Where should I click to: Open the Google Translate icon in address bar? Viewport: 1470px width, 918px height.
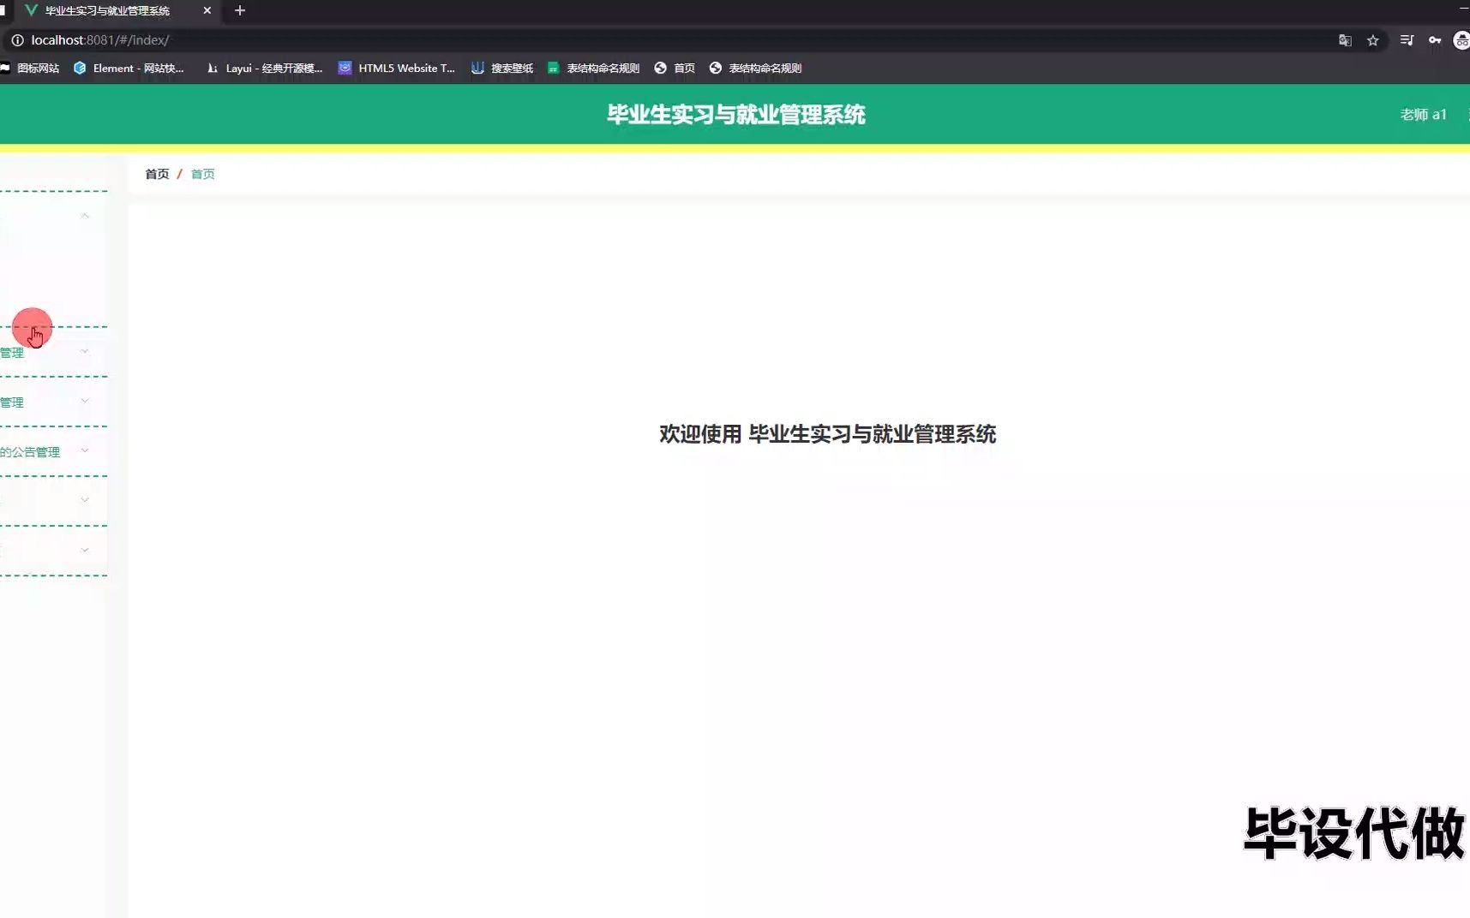pos(1346,40)
